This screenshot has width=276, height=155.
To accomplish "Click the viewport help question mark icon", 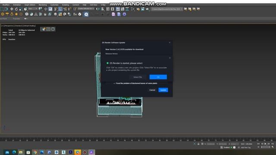I will click(x=53, y=29).
